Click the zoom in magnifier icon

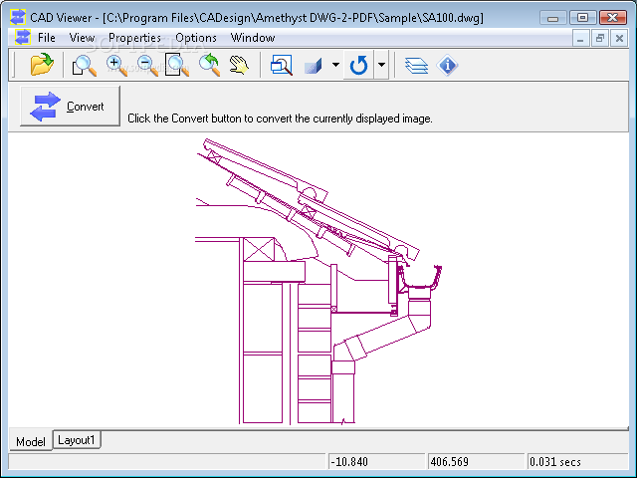pos(116,65)
